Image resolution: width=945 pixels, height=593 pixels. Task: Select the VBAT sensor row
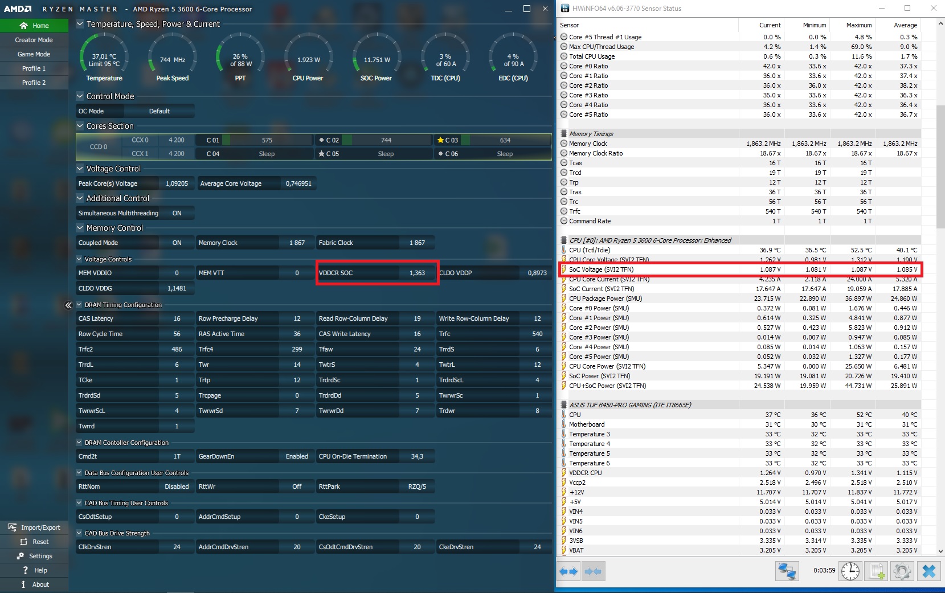pyautogui.click(x=739, y=550)
